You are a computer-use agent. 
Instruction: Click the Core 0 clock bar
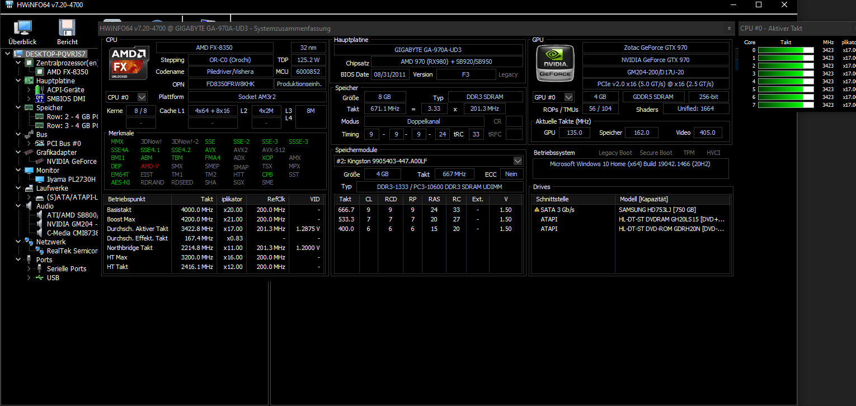[x=786, y=50]
